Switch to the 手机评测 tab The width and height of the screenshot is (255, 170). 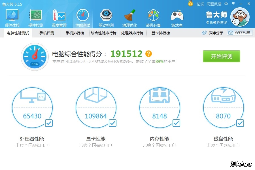(x=46, y=33)
